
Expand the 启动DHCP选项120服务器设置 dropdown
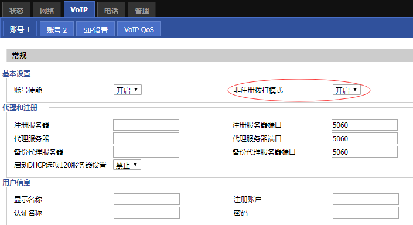coord(127,165)
